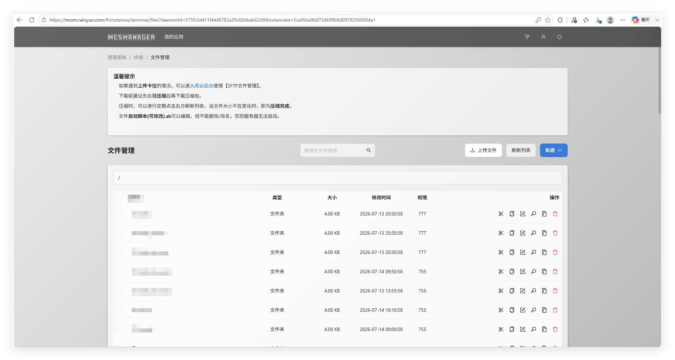The height and width of the screenshot is (360, 675).
Task: Click the 修改时间 column header
Action: 381,198
